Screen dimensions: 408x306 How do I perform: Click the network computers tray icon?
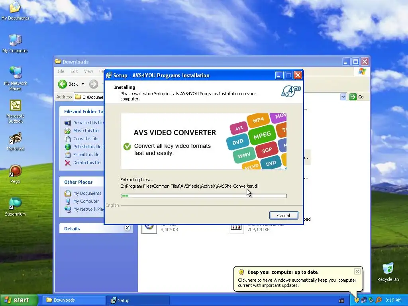click(364, 300)
